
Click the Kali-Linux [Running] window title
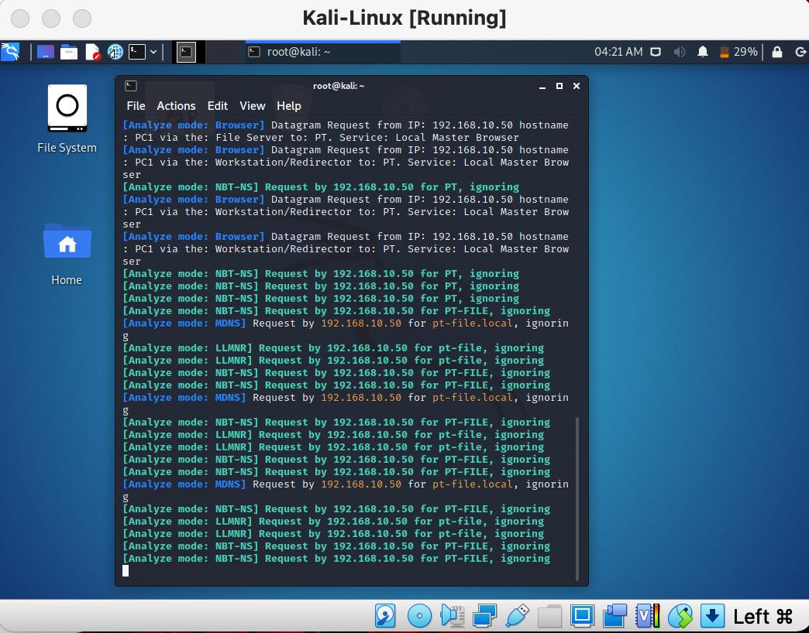coord(404,18)
